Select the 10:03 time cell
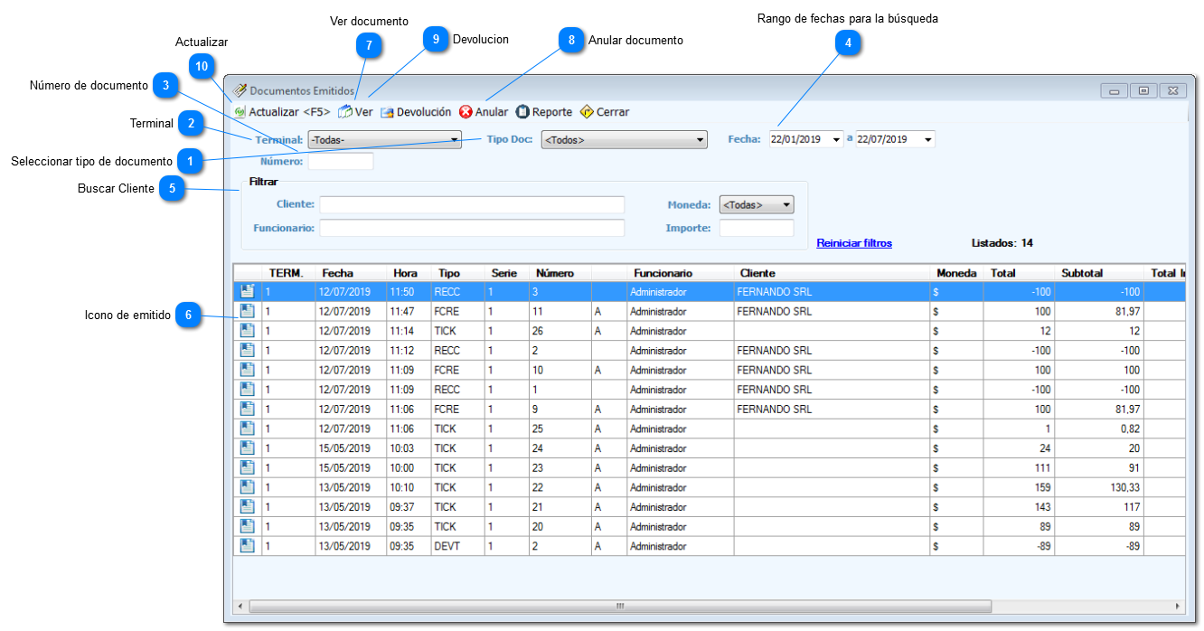1204x631 pixels. (409, 448)
